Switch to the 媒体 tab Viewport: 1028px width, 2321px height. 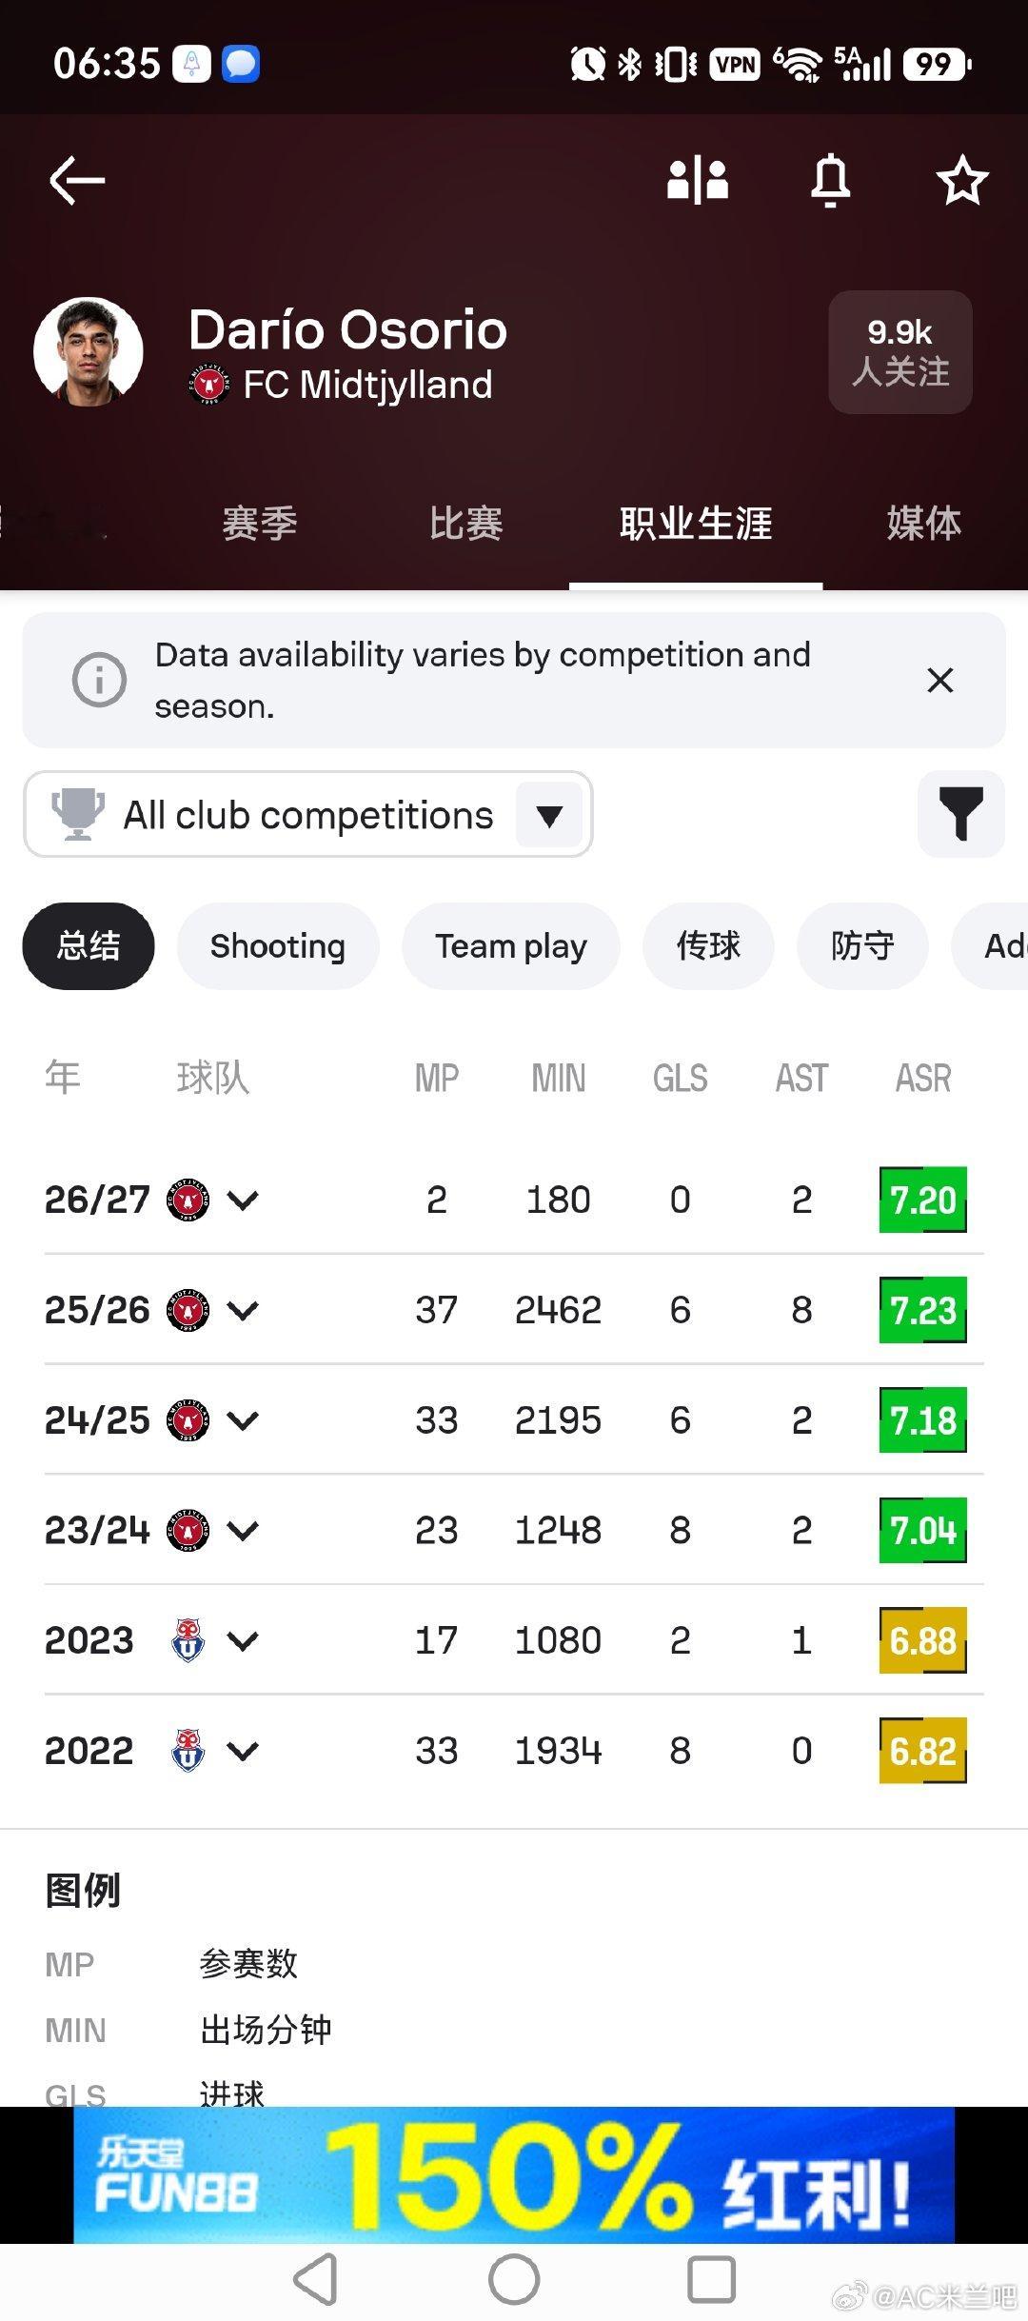click(924, 524)
